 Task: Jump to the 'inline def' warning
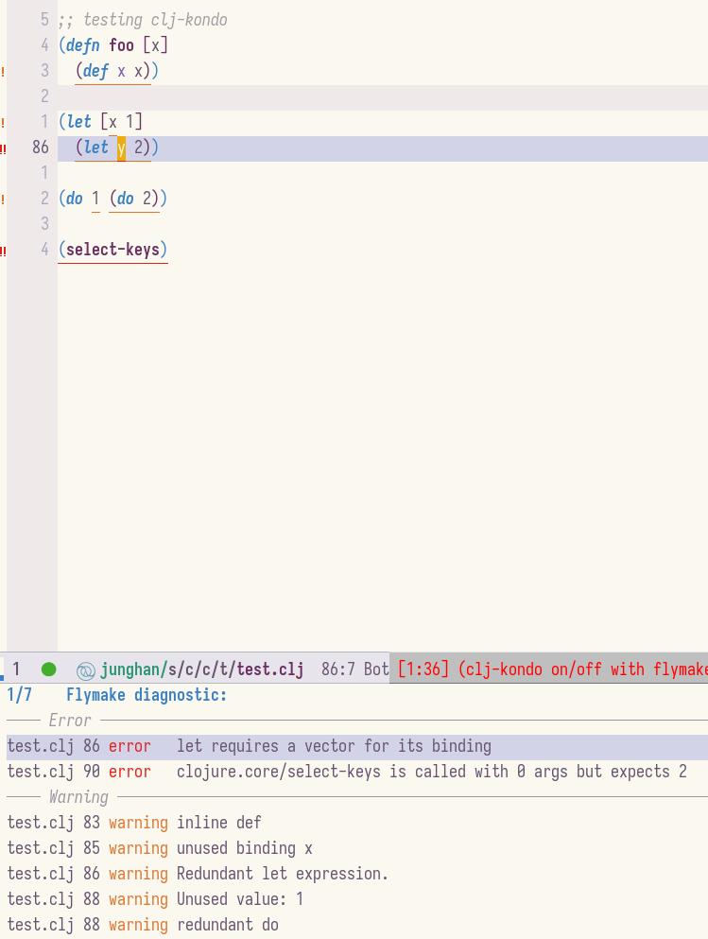[219, 823]
